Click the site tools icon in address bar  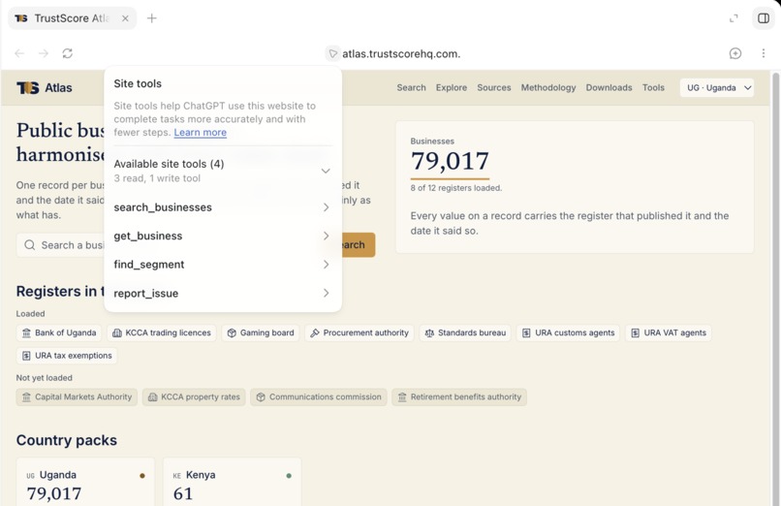click(x=332, y=53)
